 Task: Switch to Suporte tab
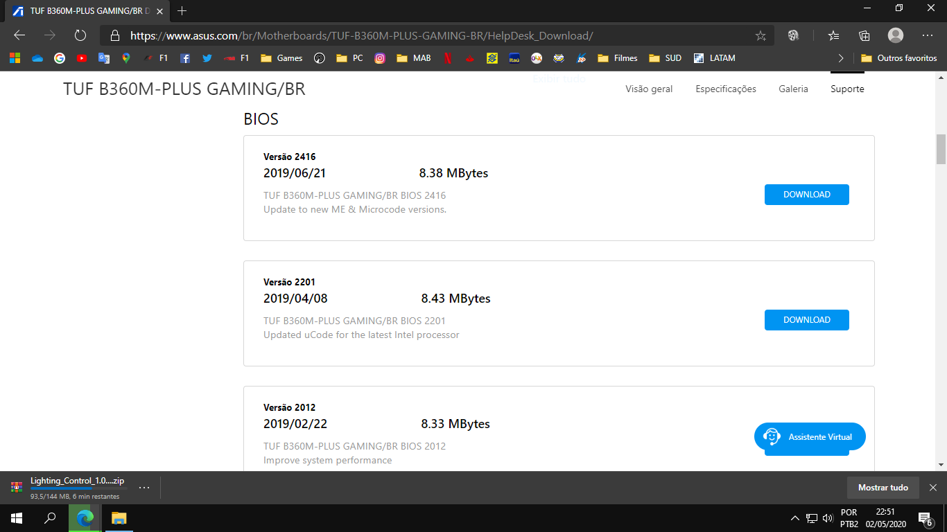(847, 89)
